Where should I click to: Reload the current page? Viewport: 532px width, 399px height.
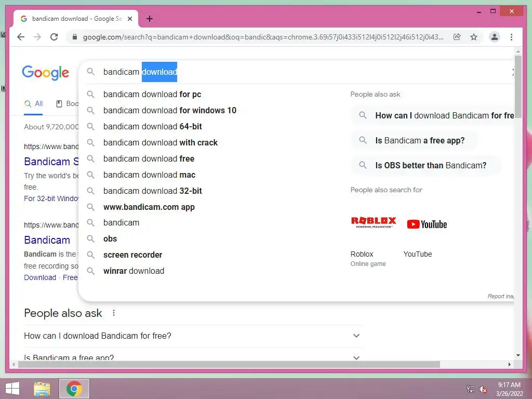pyautogui.click(x=54, y=37)
